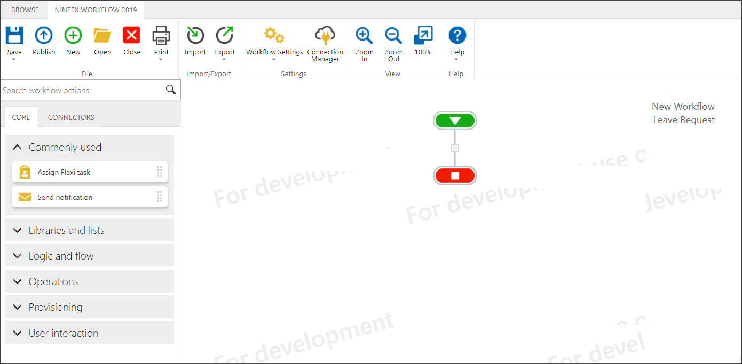Click the Export arrow icon
Viewport: 742px width, 364px height.
click(x=225, y=35)
